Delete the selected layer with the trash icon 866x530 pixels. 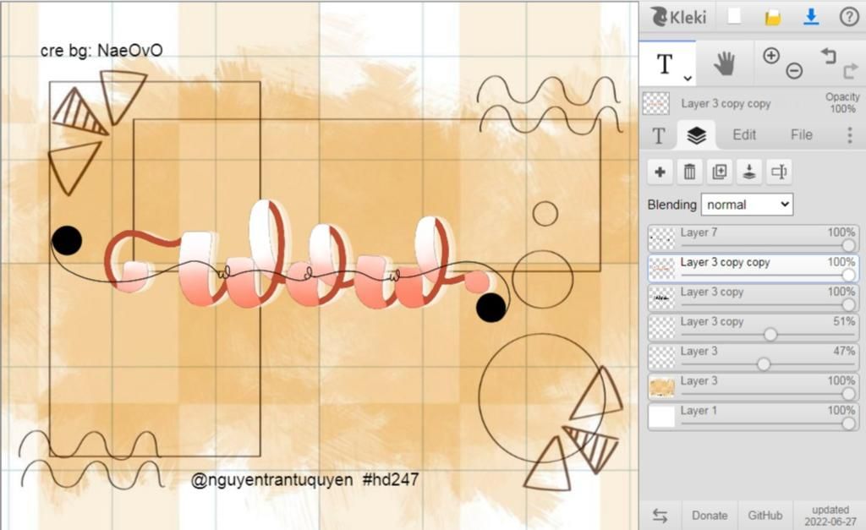[690, 172]
